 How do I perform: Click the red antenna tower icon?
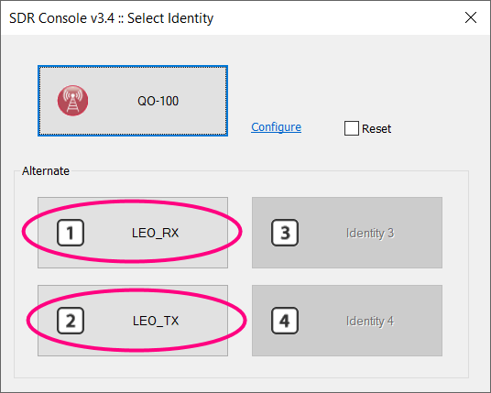coord(72,101)
